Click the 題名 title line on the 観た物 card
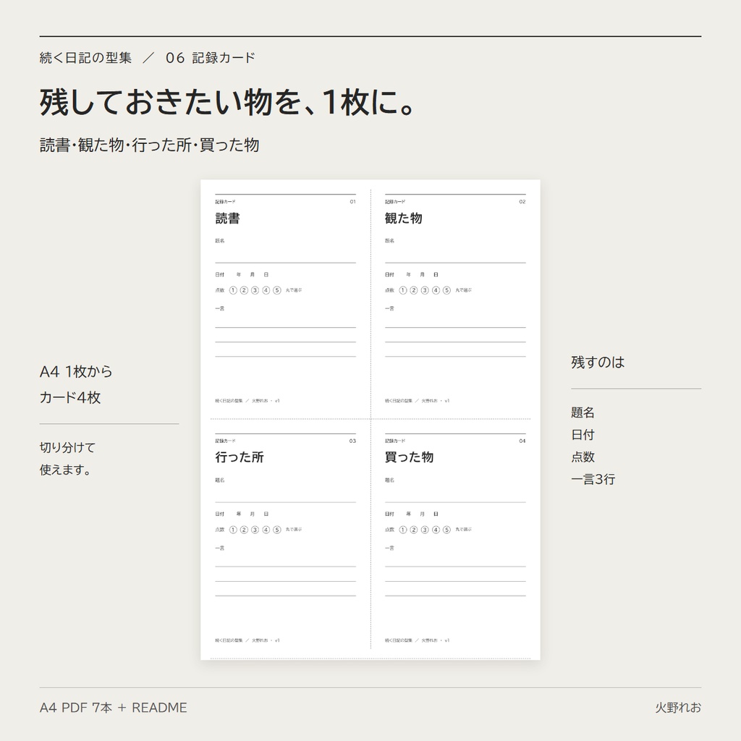The image size is (741, 741). (x=455, y=262)
